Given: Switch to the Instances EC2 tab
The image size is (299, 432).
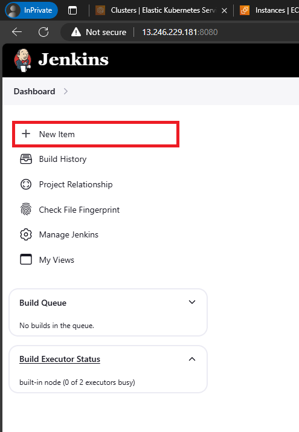Looking at the screenshot, I should pos(269,10).
